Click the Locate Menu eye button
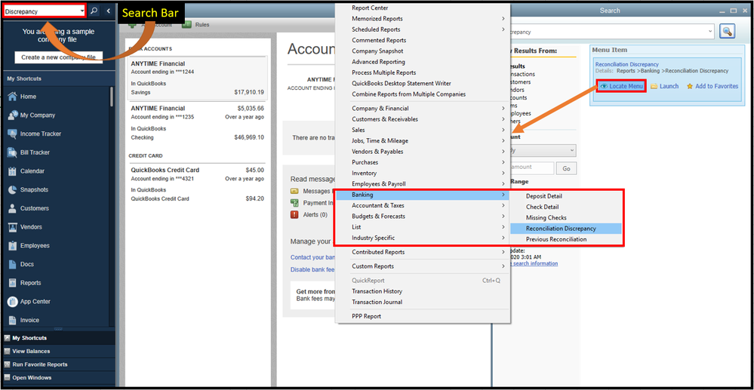Screen dimensions: 754x390 [x=621, y=86]
